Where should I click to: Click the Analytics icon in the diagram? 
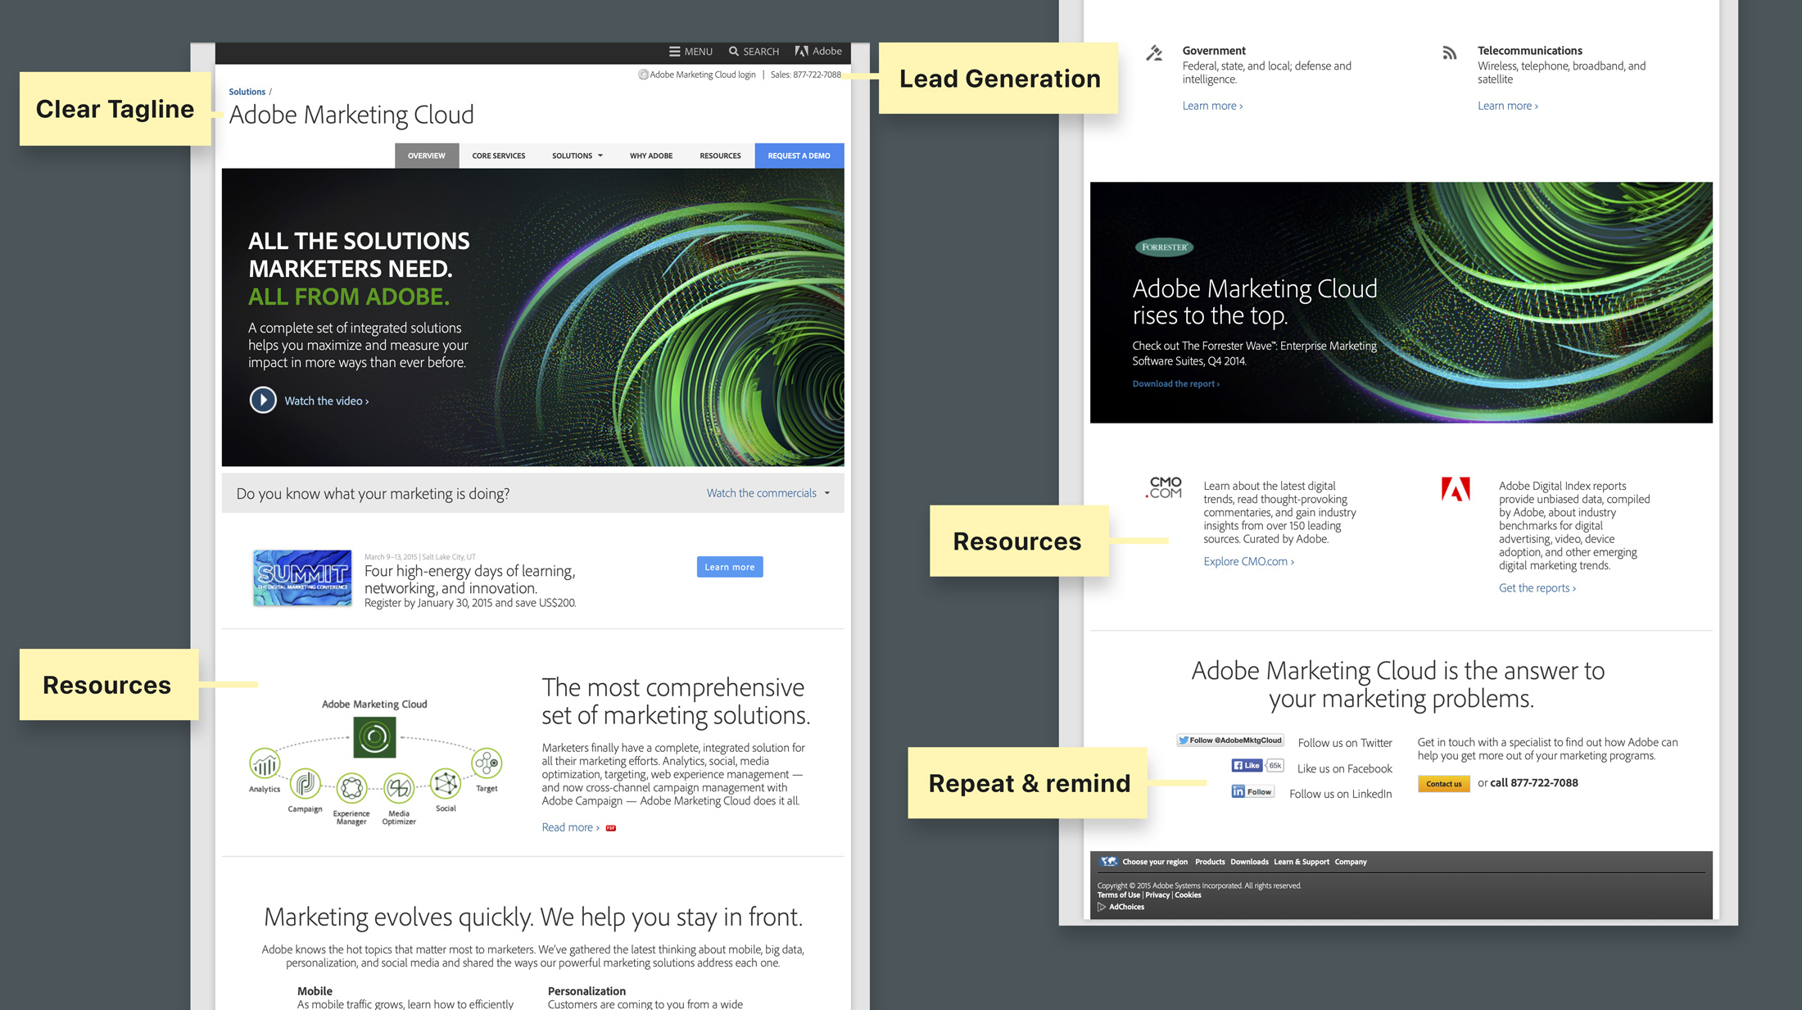pos(265,765)
